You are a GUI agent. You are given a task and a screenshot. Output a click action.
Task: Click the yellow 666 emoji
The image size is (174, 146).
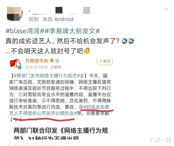pyautogui.click(x=87, y=51)
